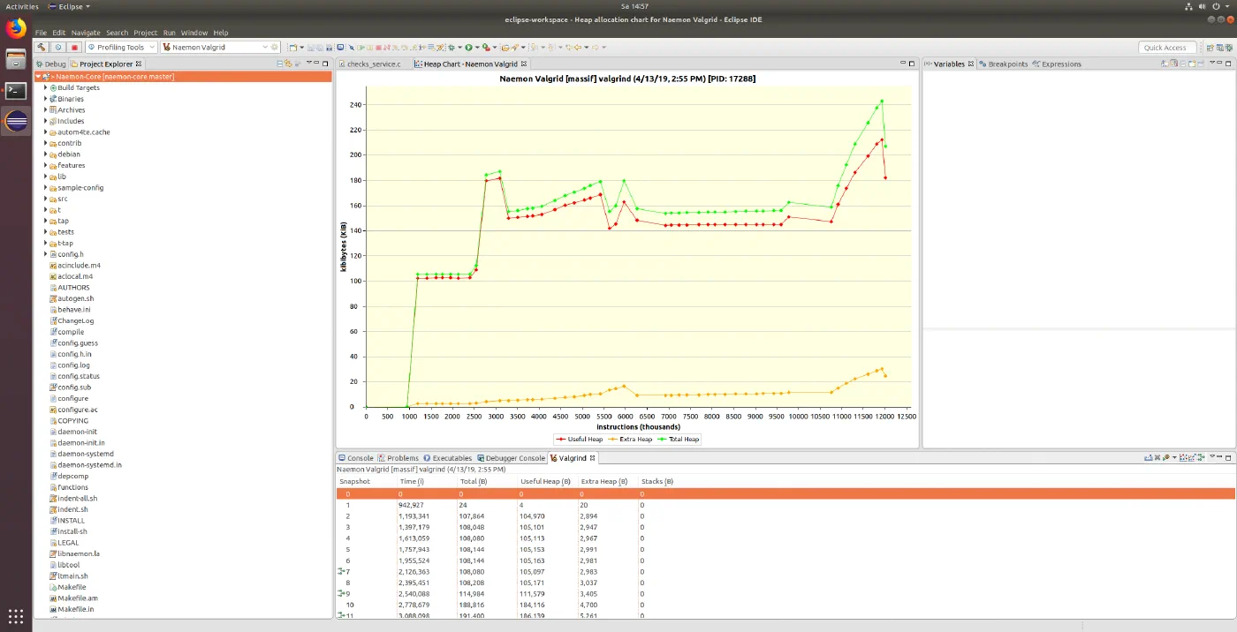This screenshot has width=1237, height=632.
Task: Click the Debug bug launch toolbar icon
Action: click(x=452, y=47)
